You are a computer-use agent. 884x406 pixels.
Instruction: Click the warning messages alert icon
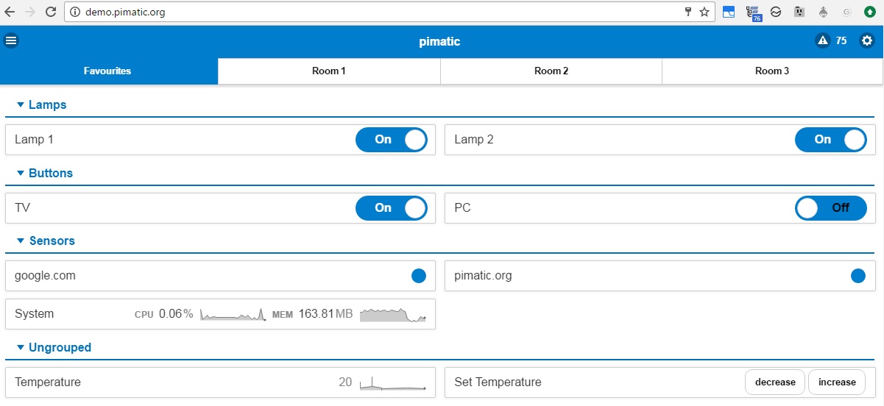pos(823,41)
